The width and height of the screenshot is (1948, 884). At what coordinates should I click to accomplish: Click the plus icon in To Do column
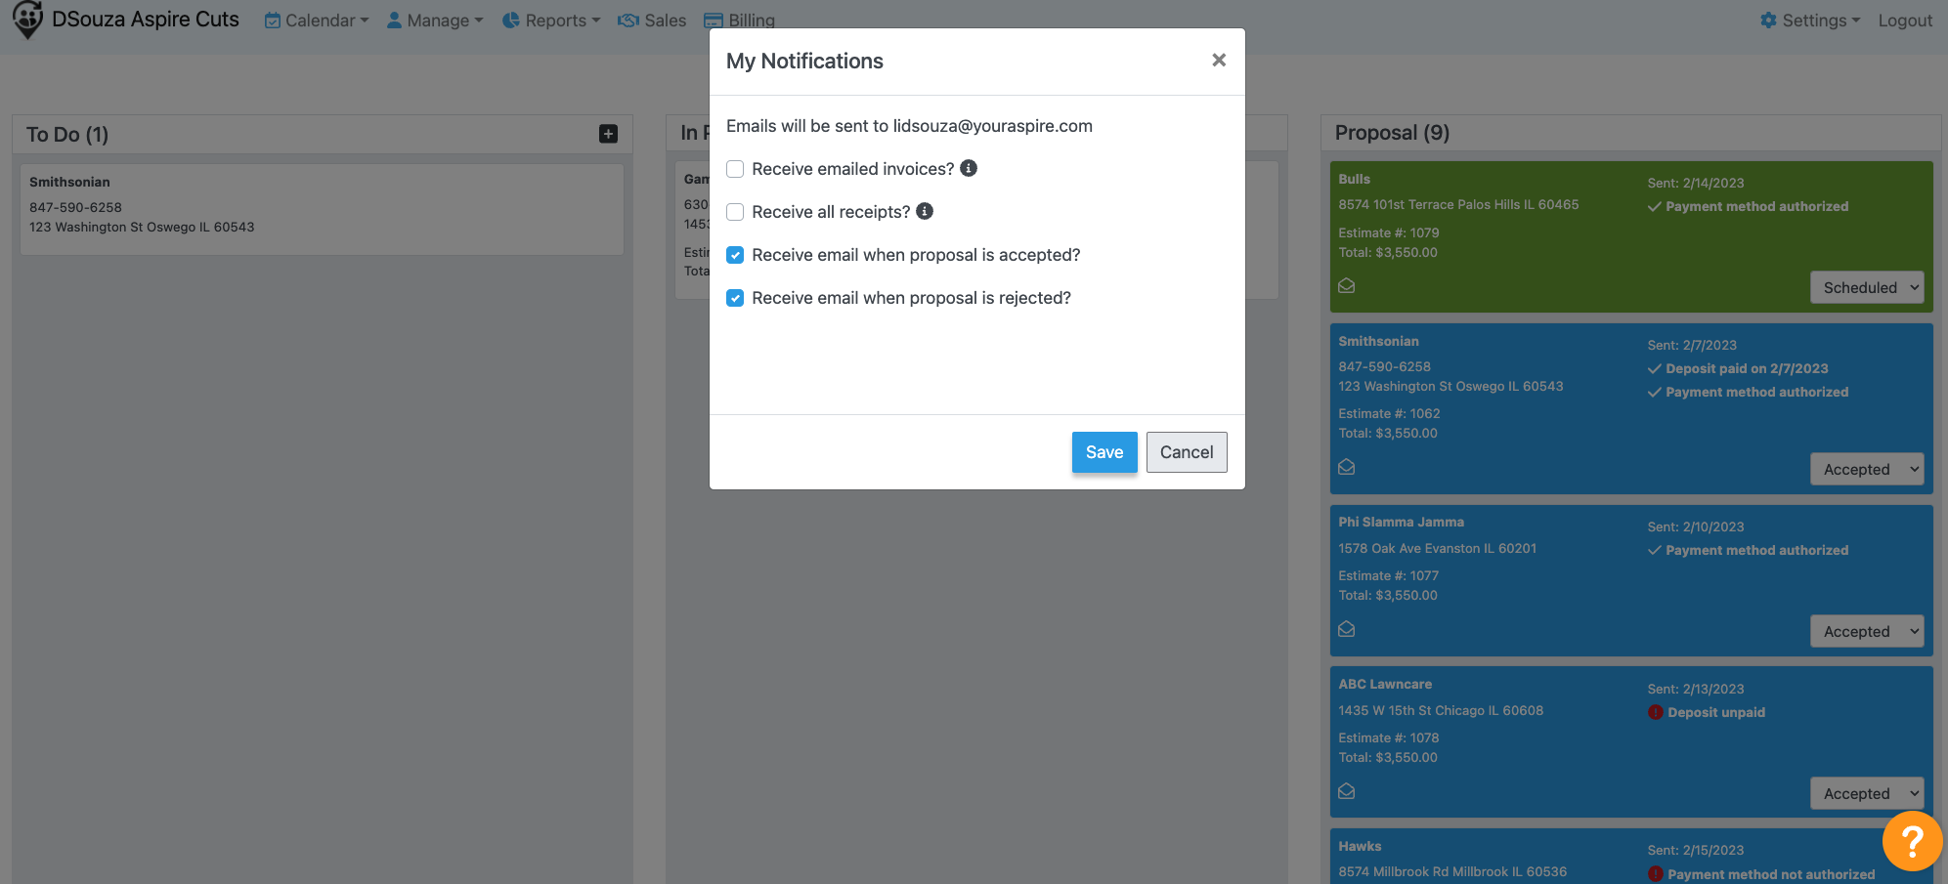[608, 134]
